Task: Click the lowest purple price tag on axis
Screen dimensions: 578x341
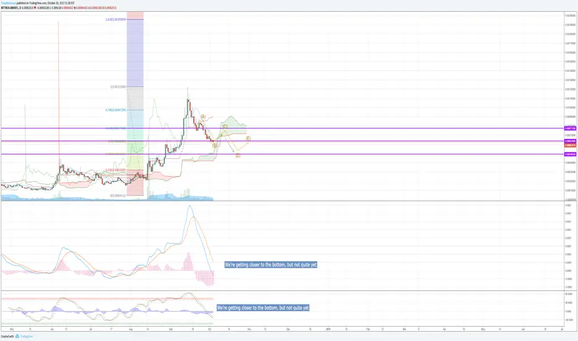Action: (571, 154)
